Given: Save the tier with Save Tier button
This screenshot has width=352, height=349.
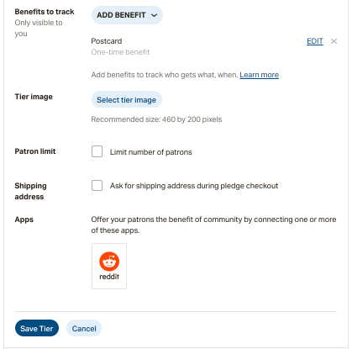Looking at the screenshot, I should coord(37,328).
